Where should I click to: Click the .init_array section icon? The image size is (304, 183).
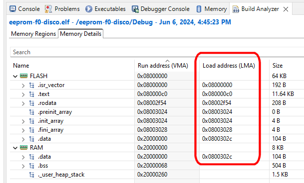coord(32,121)
